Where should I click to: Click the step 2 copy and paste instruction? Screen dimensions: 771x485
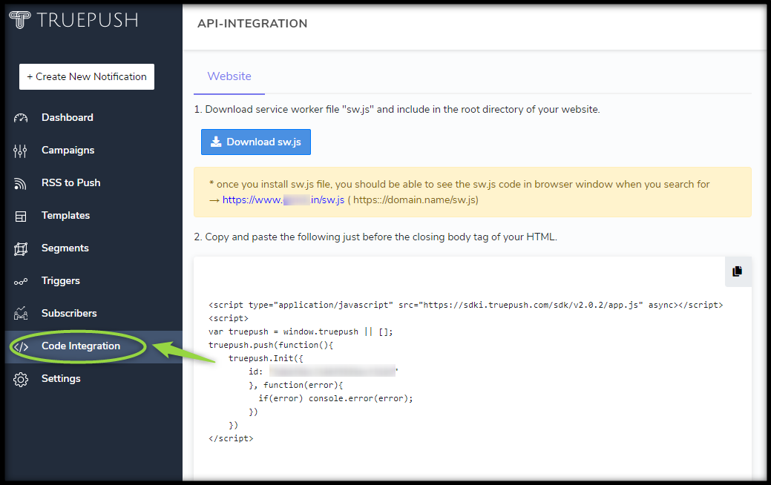[375, 237]
